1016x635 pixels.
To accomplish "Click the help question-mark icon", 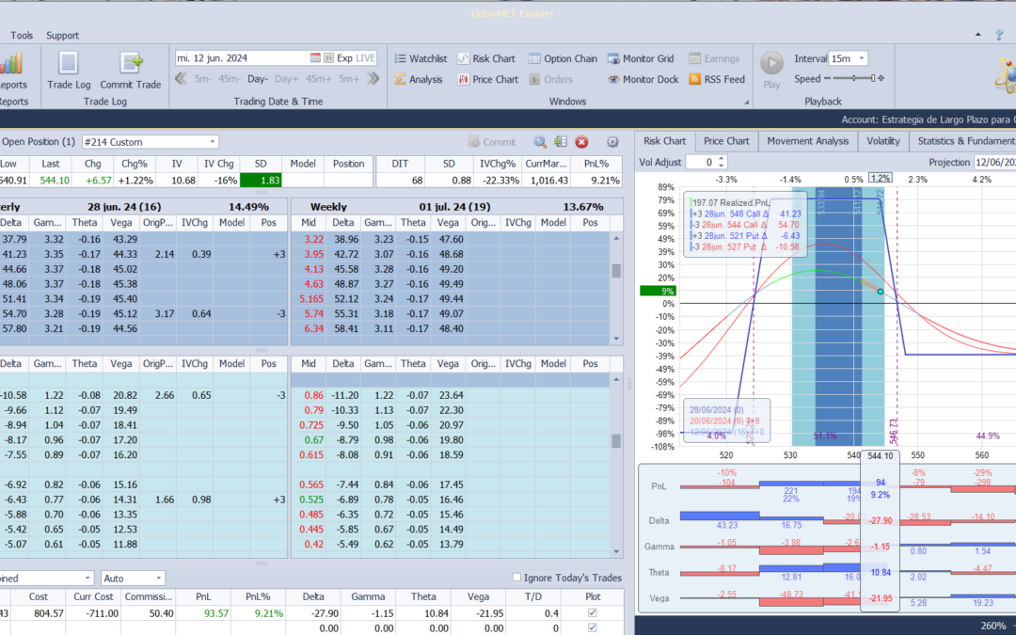I will point(999,35).
